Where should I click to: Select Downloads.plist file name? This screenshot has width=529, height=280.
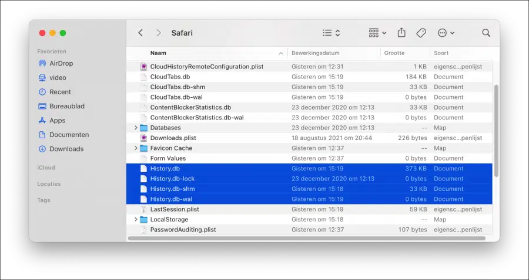tap(173, 138)
